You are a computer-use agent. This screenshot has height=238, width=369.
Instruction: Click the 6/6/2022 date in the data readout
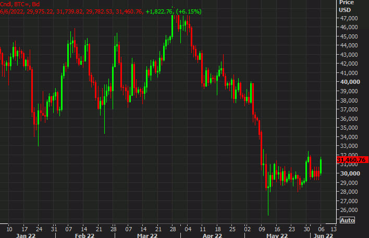(x=11, y=11)
